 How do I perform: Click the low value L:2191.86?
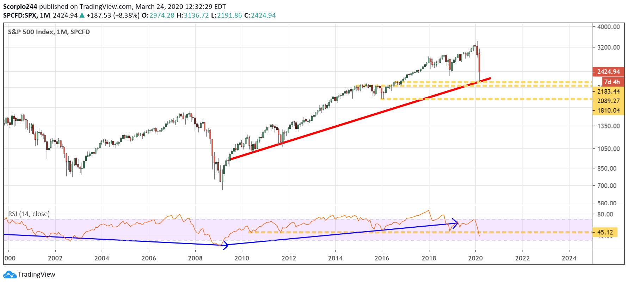click(227, 15)
